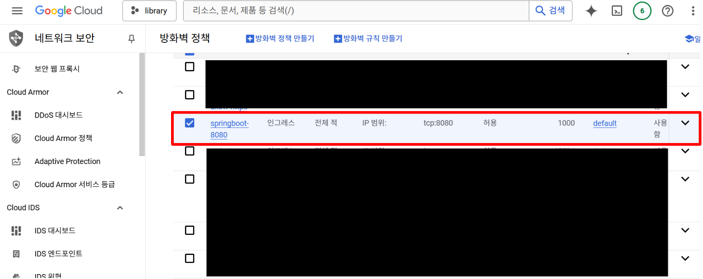Check the first firewall rule checkbox
Screen dimensions: 703x279
pos(190,67)
